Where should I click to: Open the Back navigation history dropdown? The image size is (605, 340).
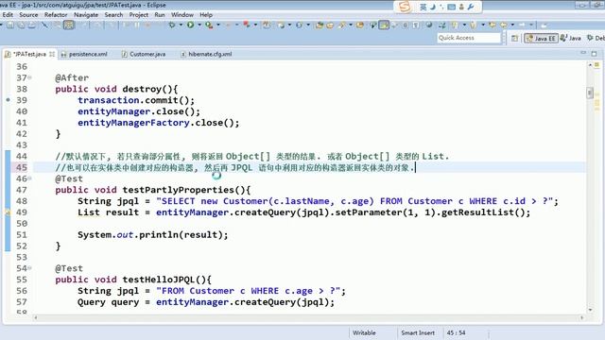[512, 25]
